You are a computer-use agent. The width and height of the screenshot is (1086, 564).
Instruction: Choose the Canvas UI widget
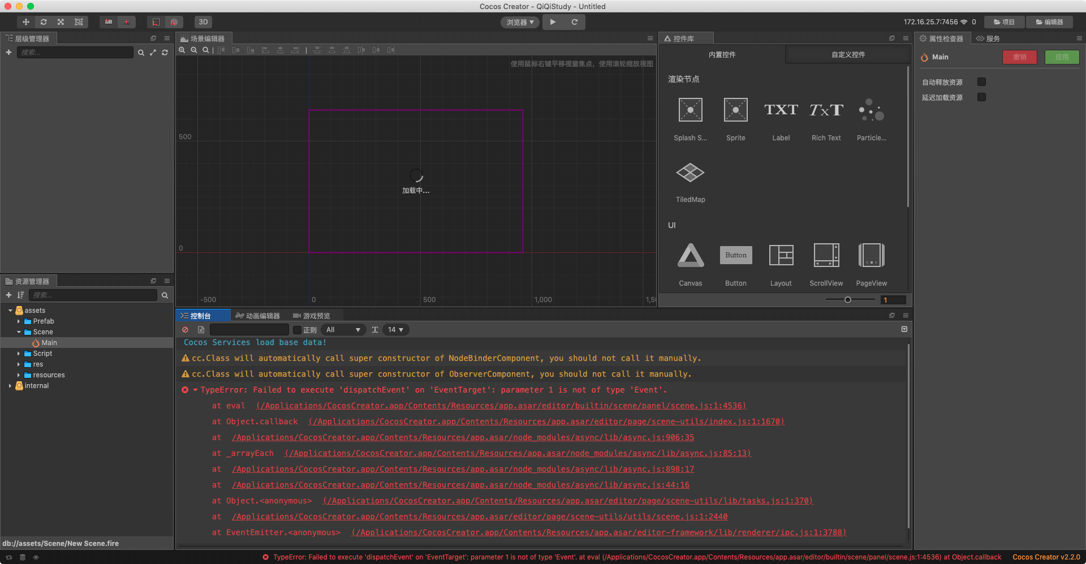(690, 256)
